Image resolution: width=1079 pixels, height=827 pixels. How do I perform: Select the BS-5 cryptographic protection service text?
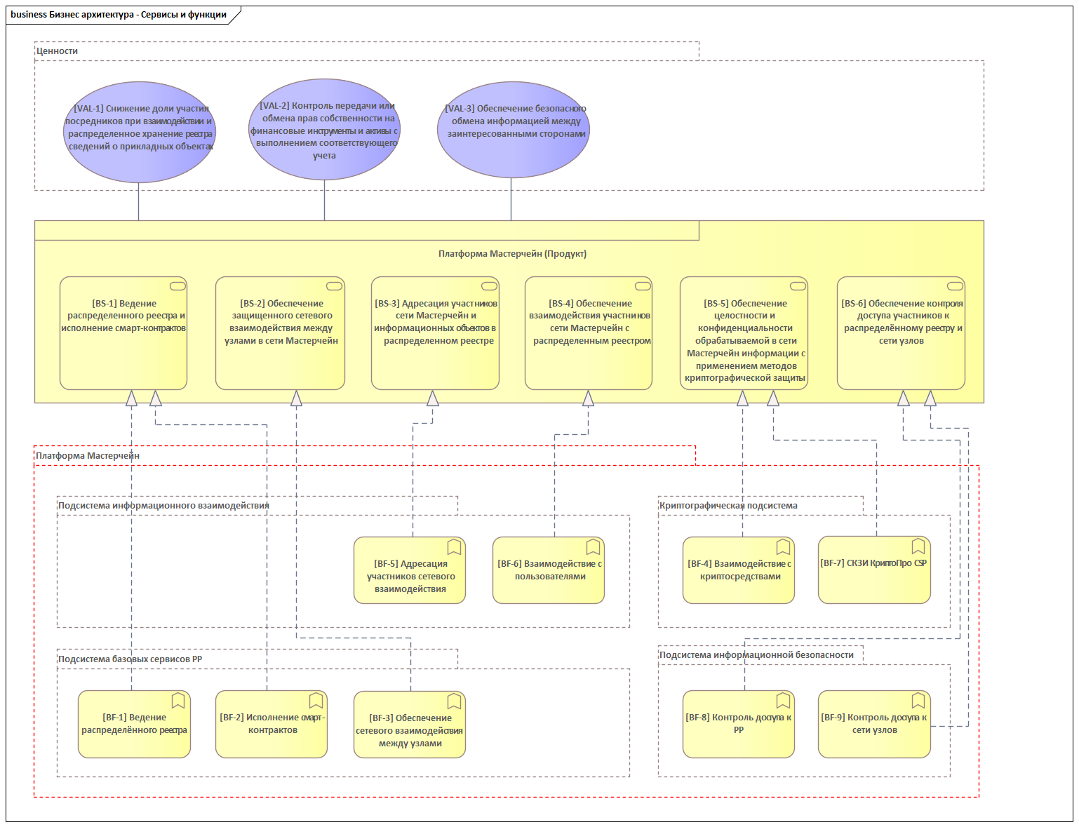point(744,341)
